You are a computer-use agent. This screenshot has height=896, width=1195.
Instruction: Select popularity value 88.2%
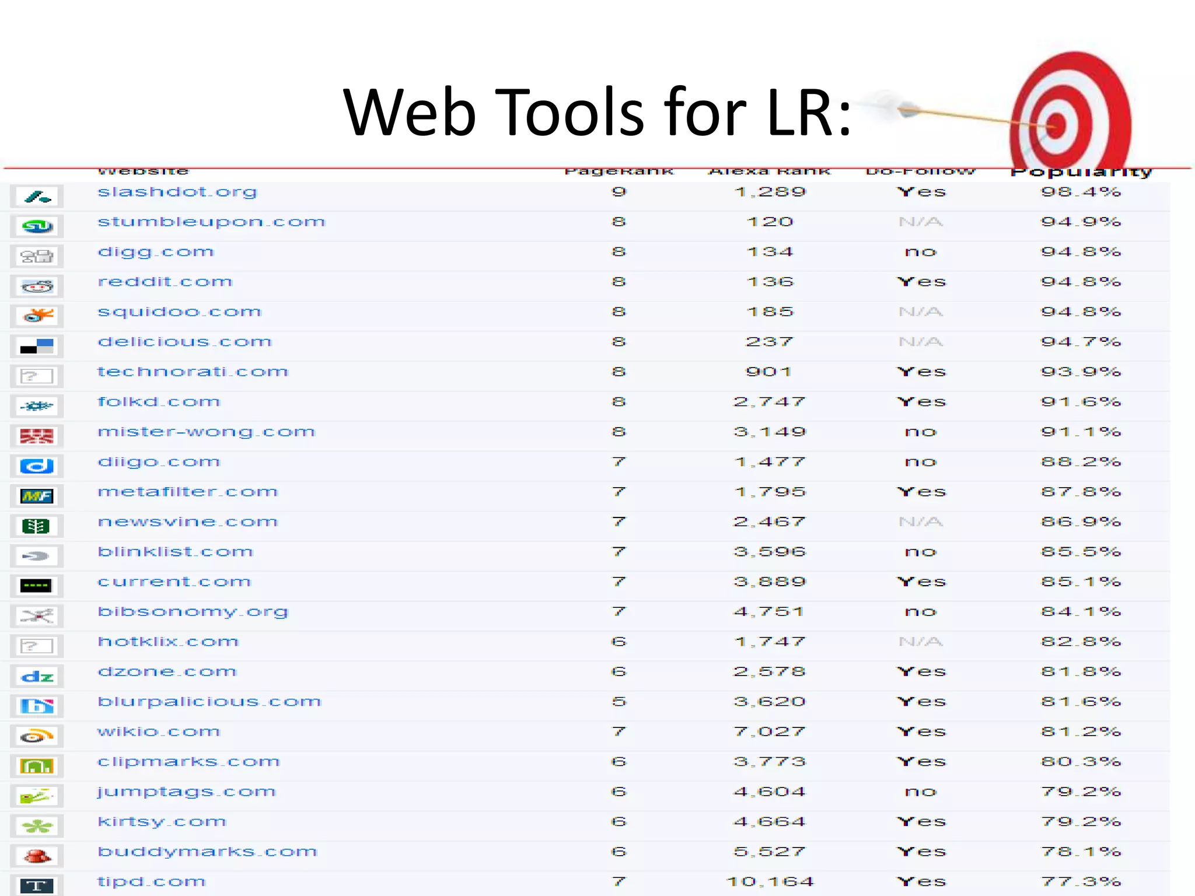pyautogui.click(x=1081, y=462)
